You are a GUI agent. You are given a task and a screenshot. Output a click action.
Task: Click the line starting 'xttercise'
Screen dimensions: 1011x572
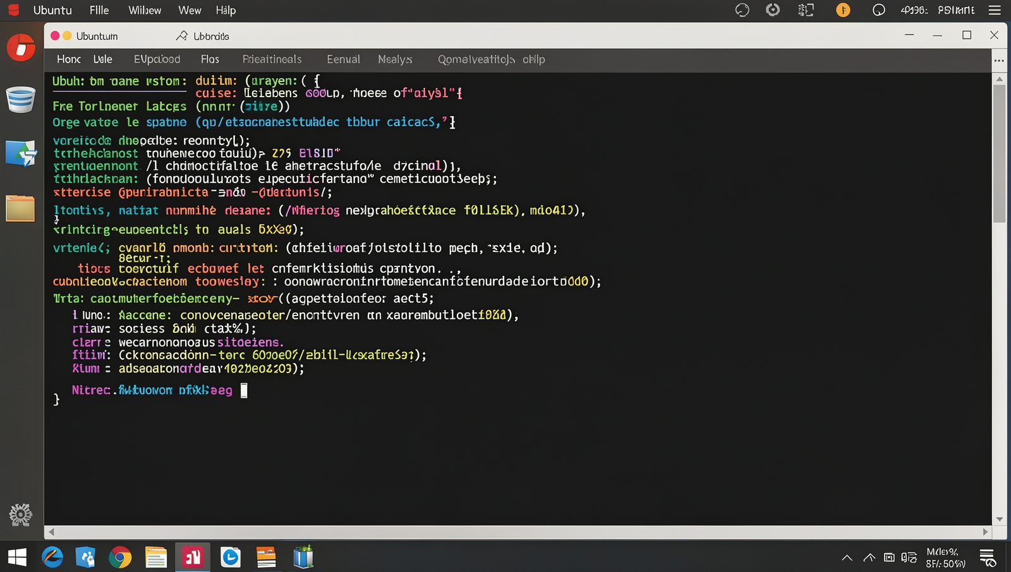tap(193, 192)
